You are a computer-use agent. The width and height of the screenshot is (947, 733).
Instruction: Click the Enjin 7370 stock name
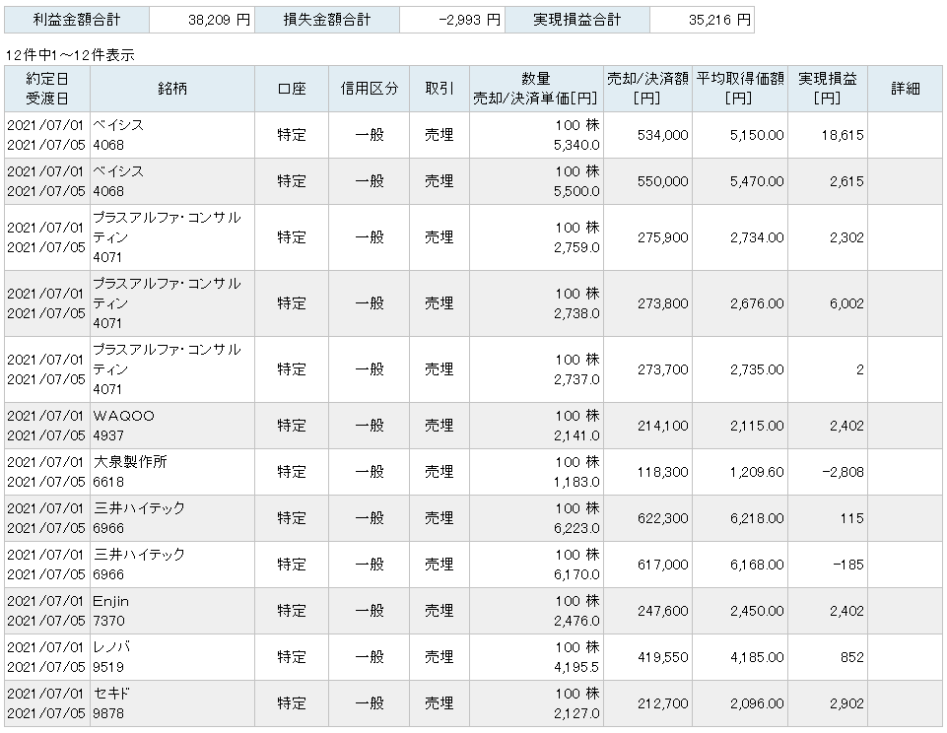click(111, 611)
